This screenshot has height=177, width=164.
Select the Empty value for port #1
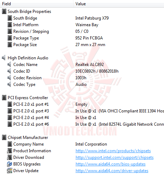(x=81, y=104)
